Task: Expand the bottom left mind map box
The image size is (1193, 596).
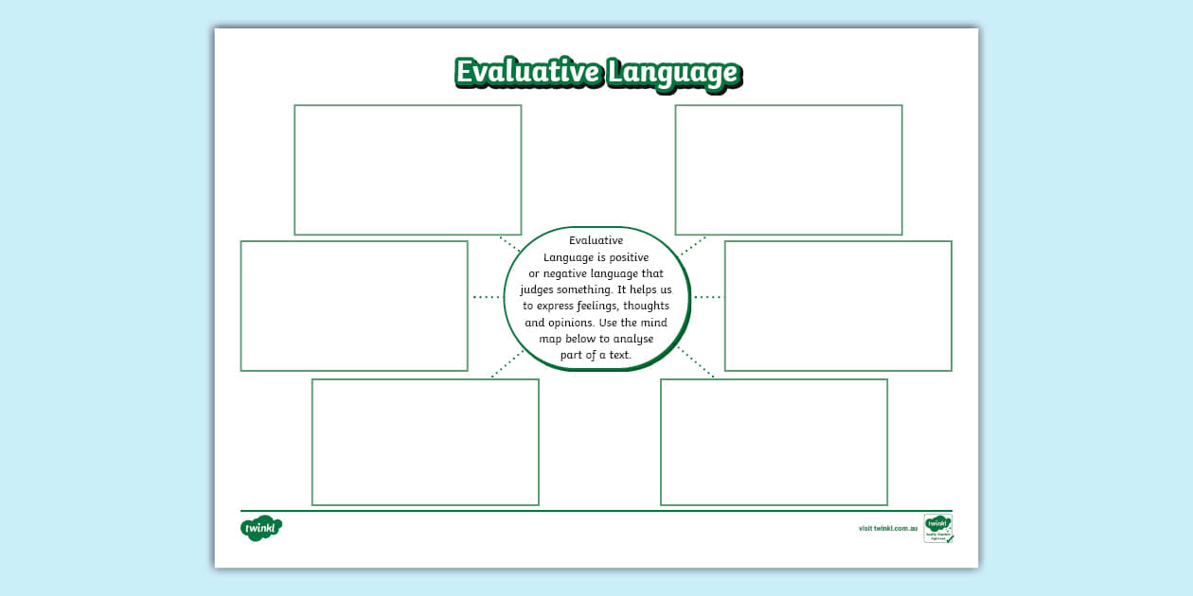Action: pyautogui.click(x=424, y=441)
